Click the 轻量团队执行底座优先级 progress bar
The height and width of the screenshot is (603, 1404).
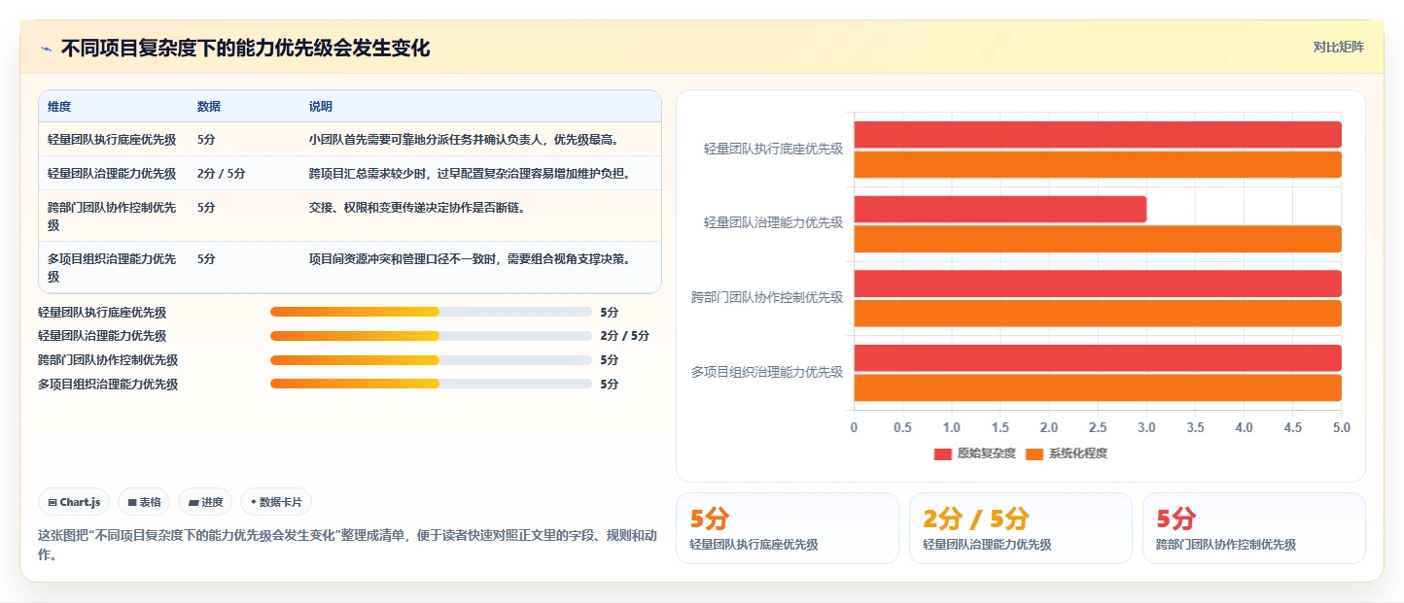coord(431,312)
